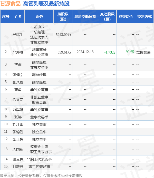The image size is (154, 178).
Task: Click the 姓名 column header
Action: coord(18,17)
